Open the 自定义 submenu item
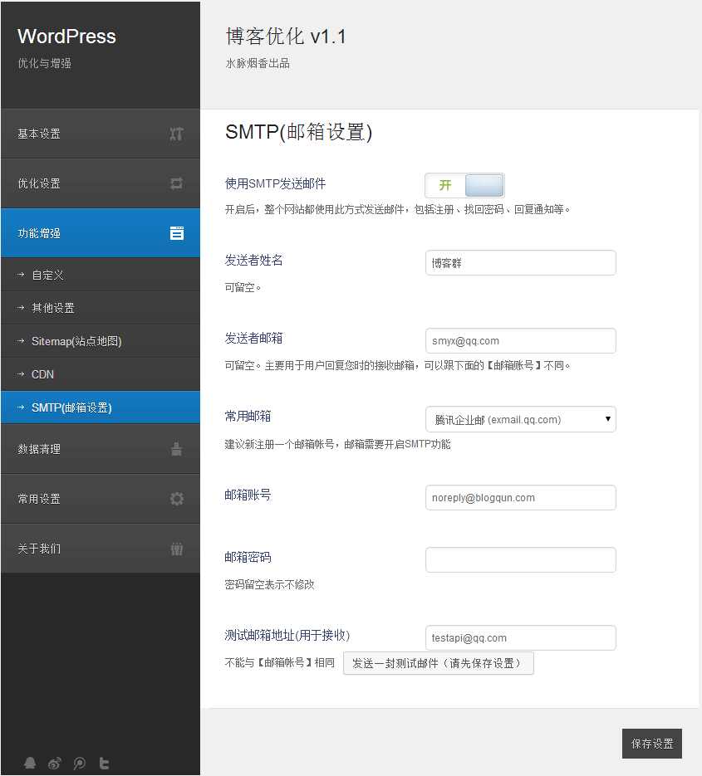This screenshot has height=776, width=702. [x=48, y=275]
